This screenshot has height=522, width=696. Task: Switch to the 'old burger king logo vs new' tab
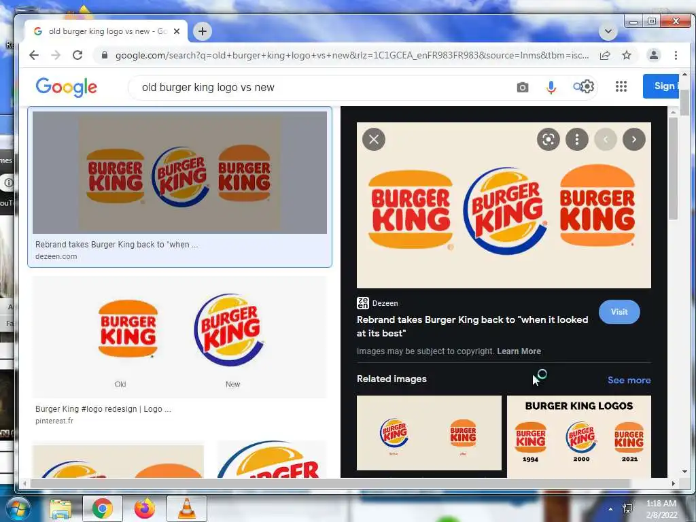(107, 31)
